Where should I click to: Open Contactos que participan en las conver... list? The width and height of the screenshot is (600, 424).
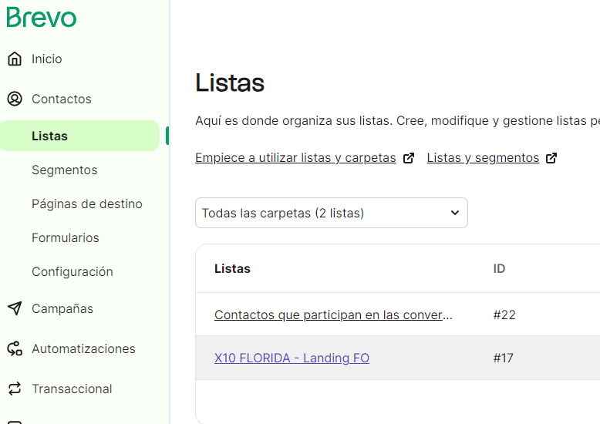coord(333,315)
